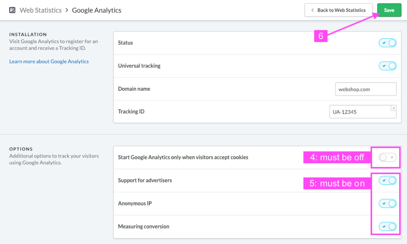Screen dimensions: 407x244
Task: Click Google Analytics breadcrumb title
Action: 96,10
